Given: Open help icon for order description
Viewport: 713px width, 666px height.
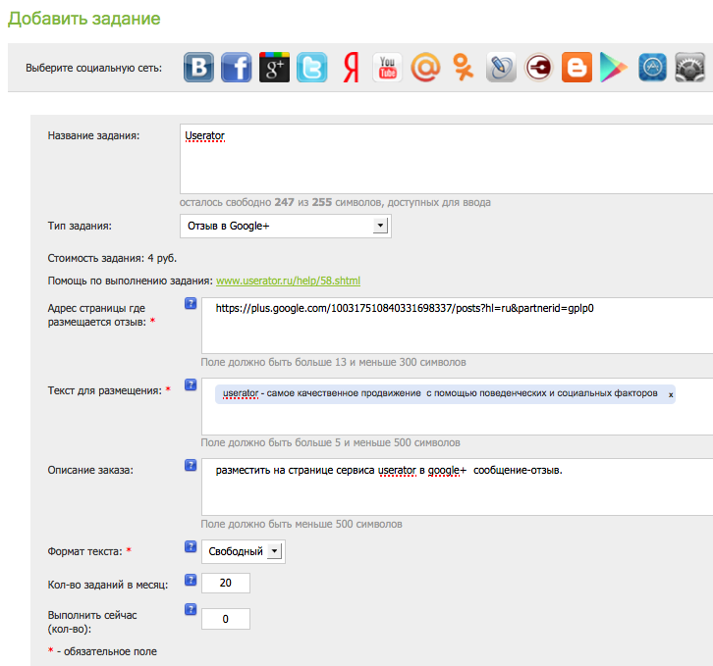Looking at the screenshot, I should [191, 465].
